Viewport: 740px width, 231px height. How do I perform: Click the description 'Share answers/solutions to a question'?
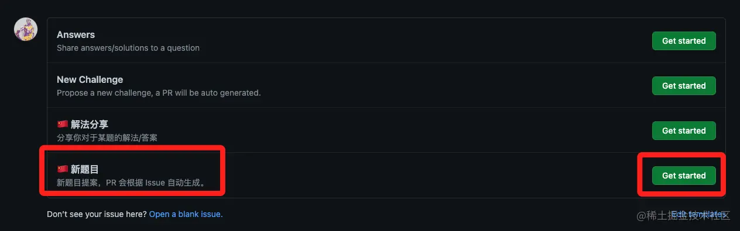pyautogui.click(x=128, y=48)
